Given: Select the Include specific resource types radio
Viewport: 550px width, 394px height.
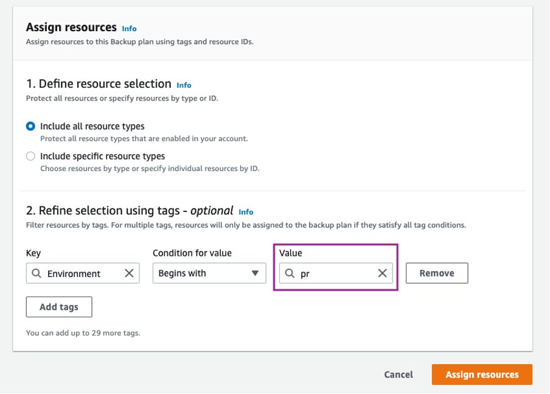Looking at the screenshot, I should (30, 156).
